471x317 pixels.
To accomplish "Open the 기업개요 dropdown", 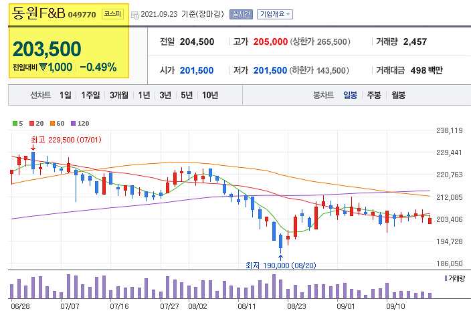I will [274, 15].
